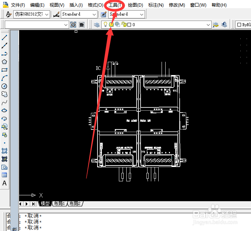Click the command line history area
Screen dimensions: 251x231
pyautogui.click(x=128, y=222)
